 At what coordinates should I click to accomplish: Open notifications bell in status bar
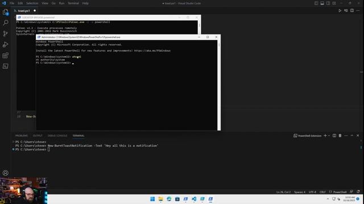click(358, 192)
